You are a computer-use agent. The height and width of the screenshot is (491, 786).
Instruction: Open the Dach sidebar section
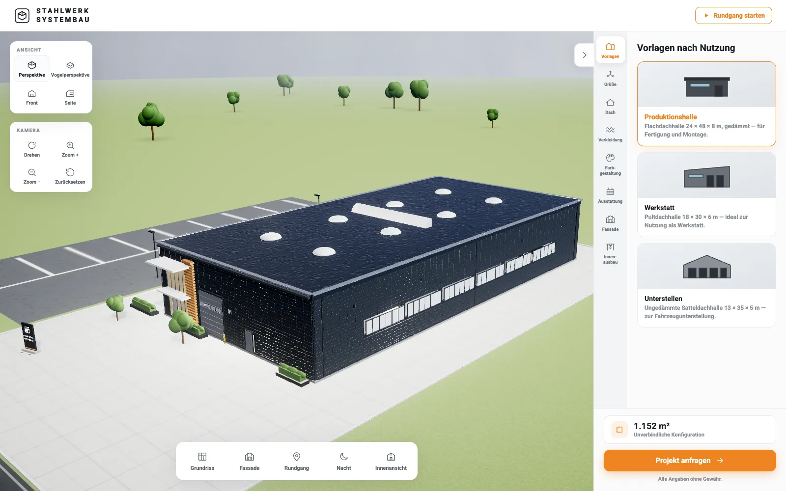(610, 107)
